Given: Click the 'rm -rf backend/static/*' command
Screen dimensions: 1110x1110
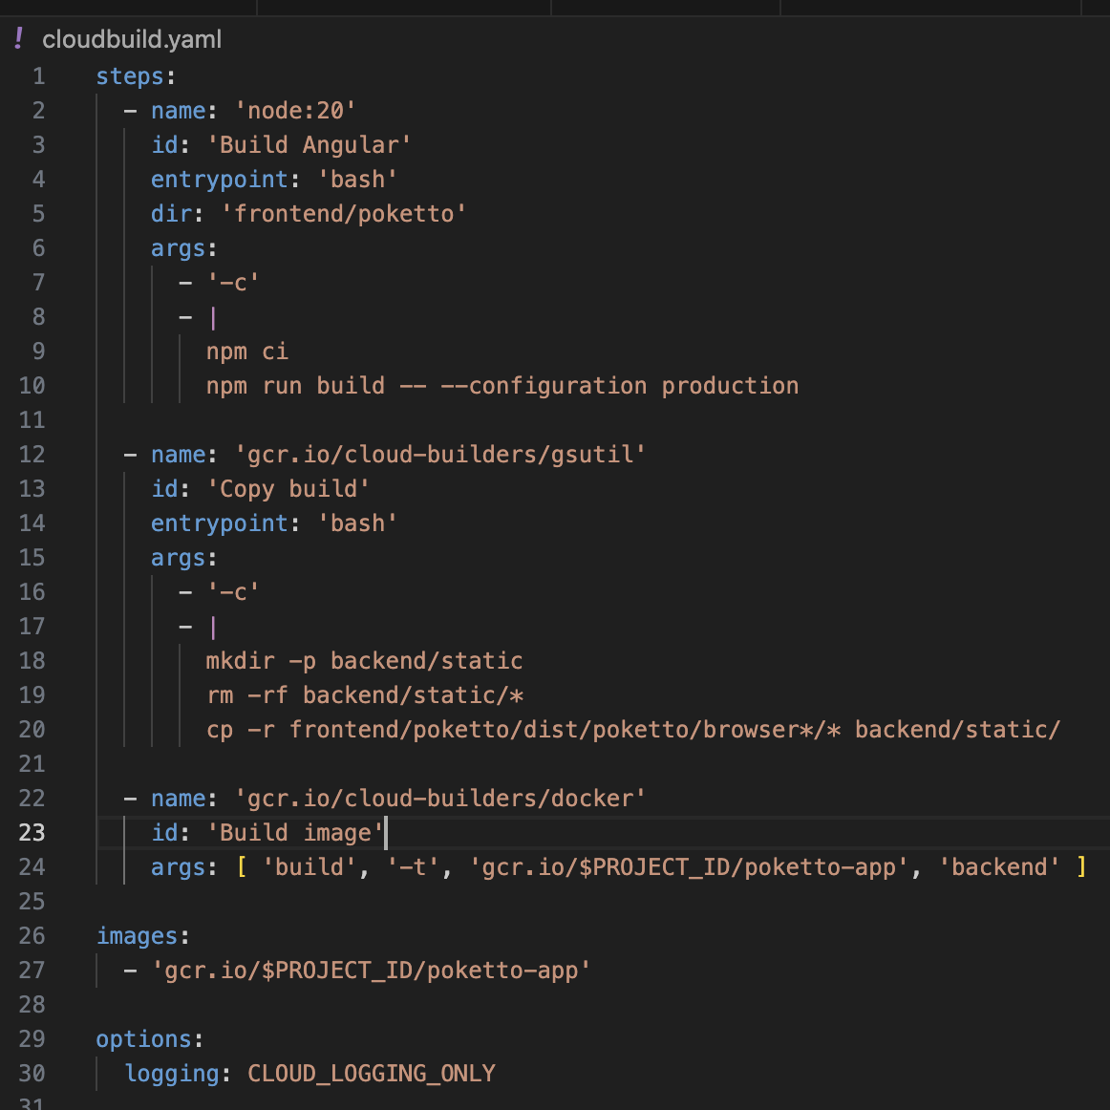Looking at the screenshot, I should 364,695.
